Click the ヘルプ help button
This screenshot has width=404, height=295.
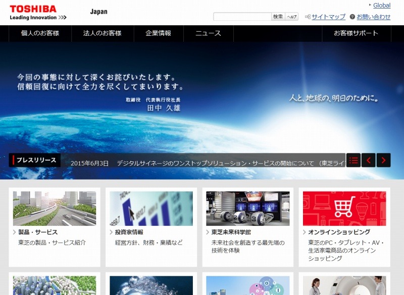tap(292, 17)
